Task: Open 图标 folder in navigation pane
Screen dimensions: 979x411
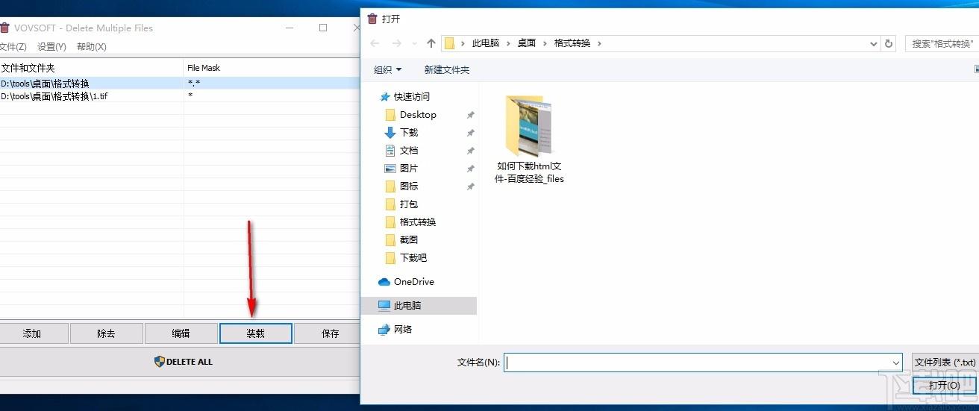Action: click(x=409, y=186)
